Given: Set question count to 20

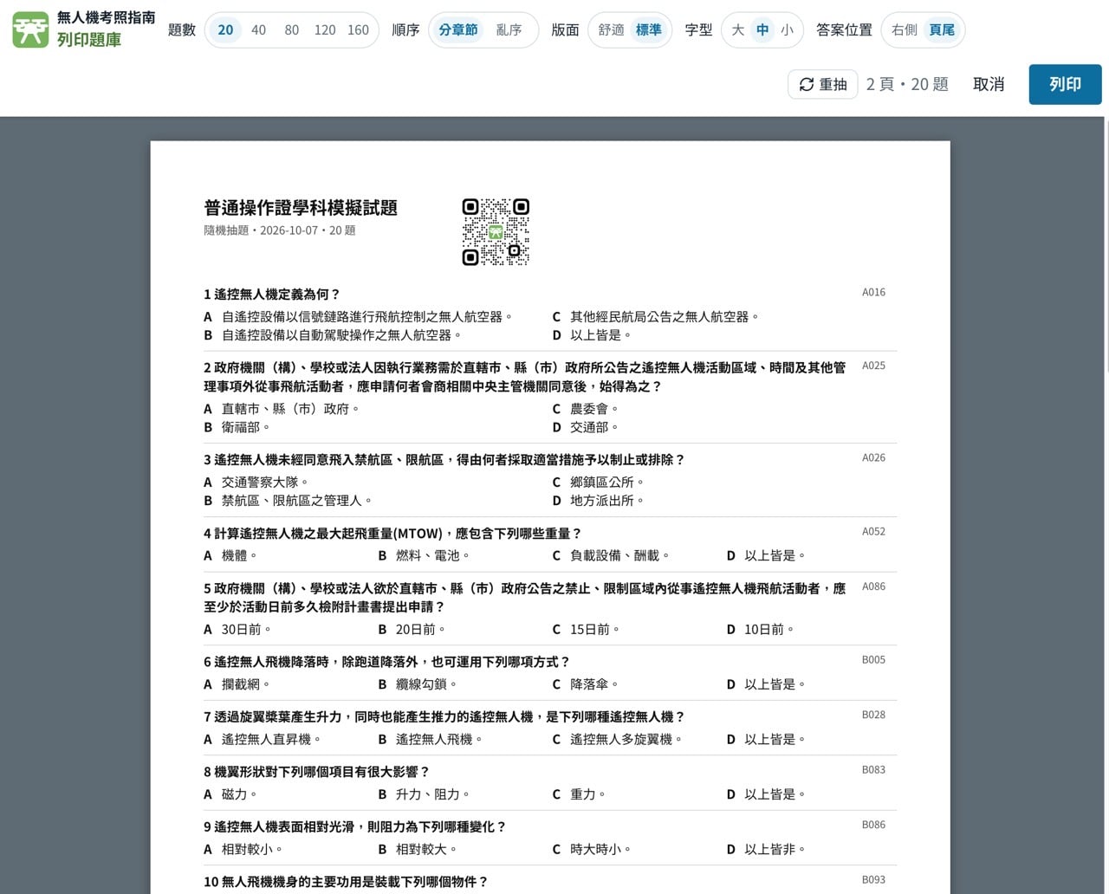Looking at the screenshot, I should tap(225, 29).
